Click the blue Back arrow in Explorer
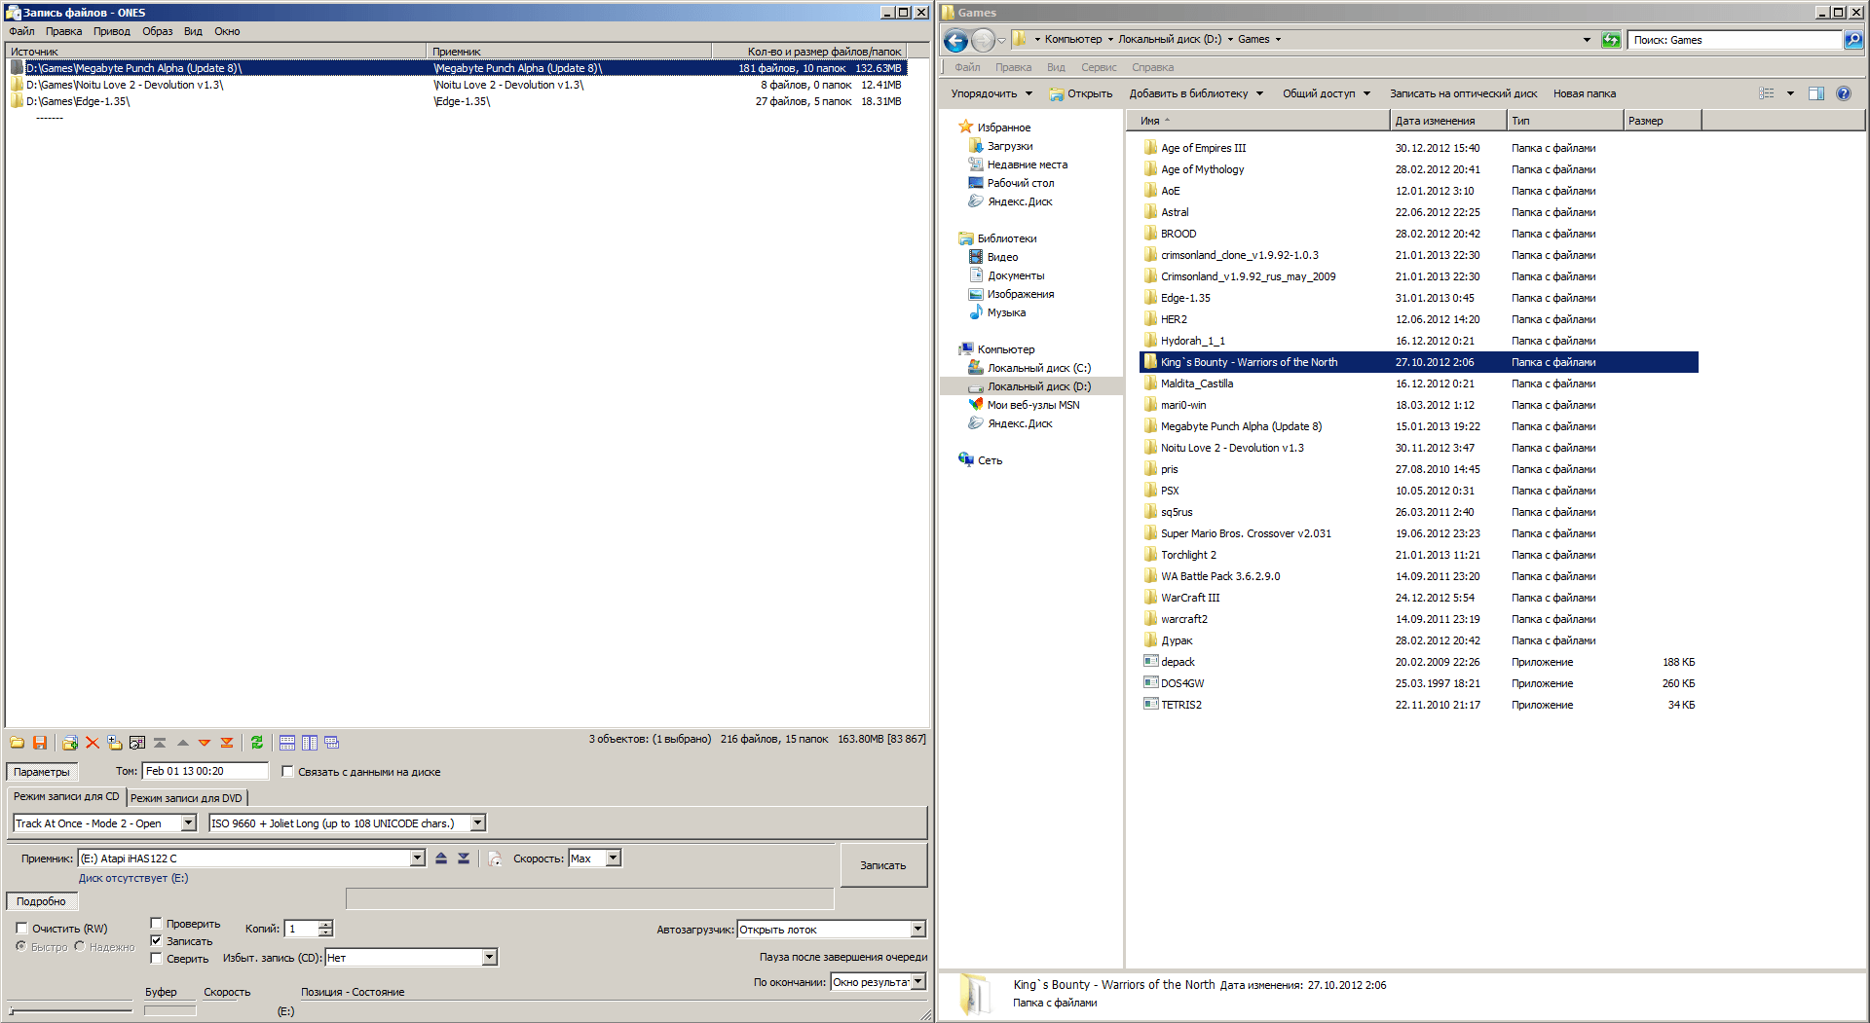 click(956, 40)
